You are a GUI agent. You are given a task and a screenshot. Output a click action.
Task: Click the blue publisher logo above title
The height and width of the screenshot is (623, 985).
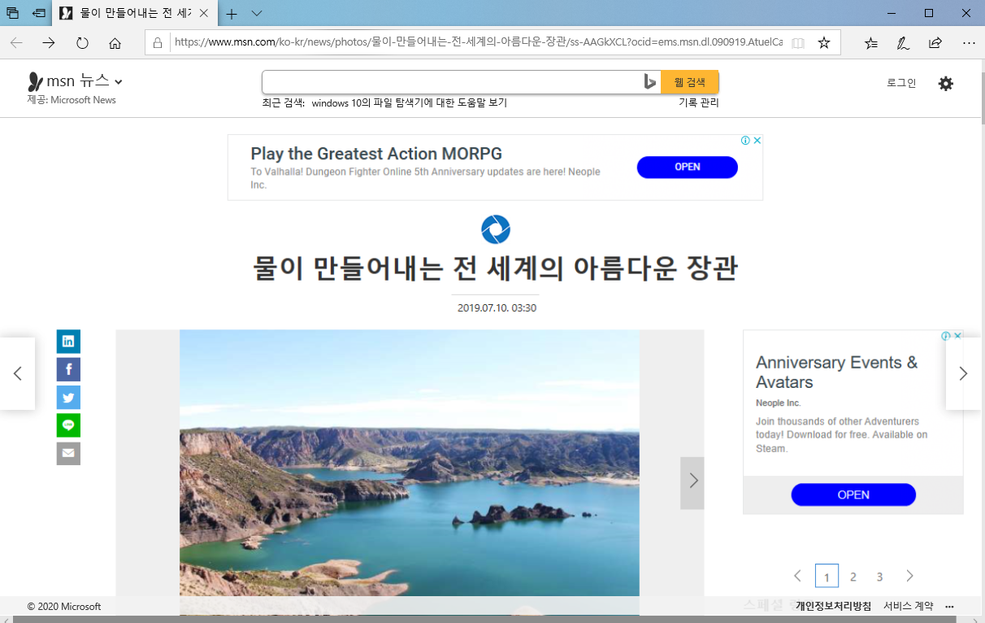pos(496,229)
